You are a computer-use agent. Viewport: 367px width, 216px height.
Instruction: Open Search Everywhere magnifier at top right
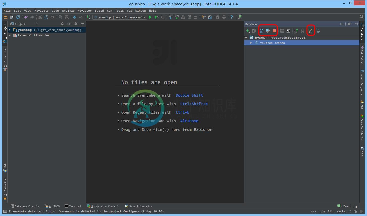click(362, 17)
